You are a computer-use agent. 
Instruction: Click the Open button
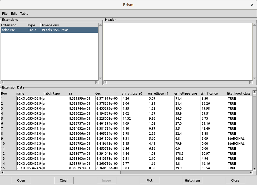tap(21, 181)
